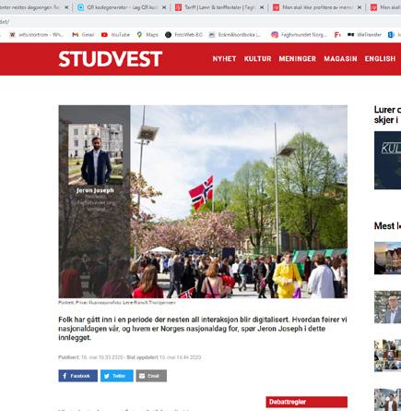Share the article on Twitter
The width and height of the screenshot is (401, 411).
click(117, 376)
